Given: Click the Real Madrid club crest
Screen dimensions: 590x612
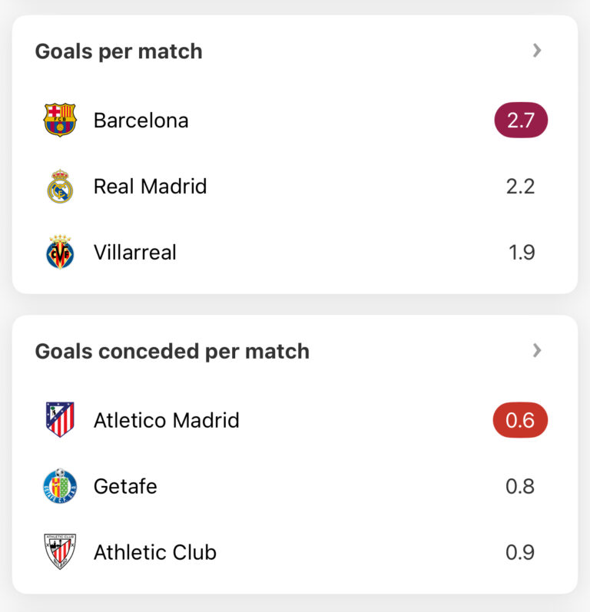Looking at the screenshot, I should (60, 187).
